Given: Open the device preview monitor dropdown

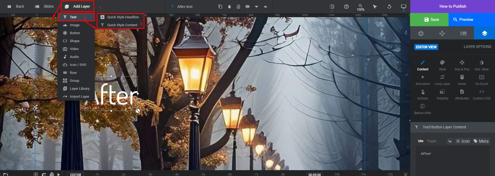Looking at the screenshot, I should tap(404, 7).
